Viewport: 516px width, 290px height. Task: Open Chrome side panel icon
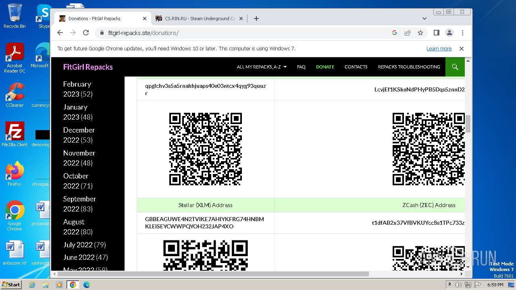pos(436,33)
